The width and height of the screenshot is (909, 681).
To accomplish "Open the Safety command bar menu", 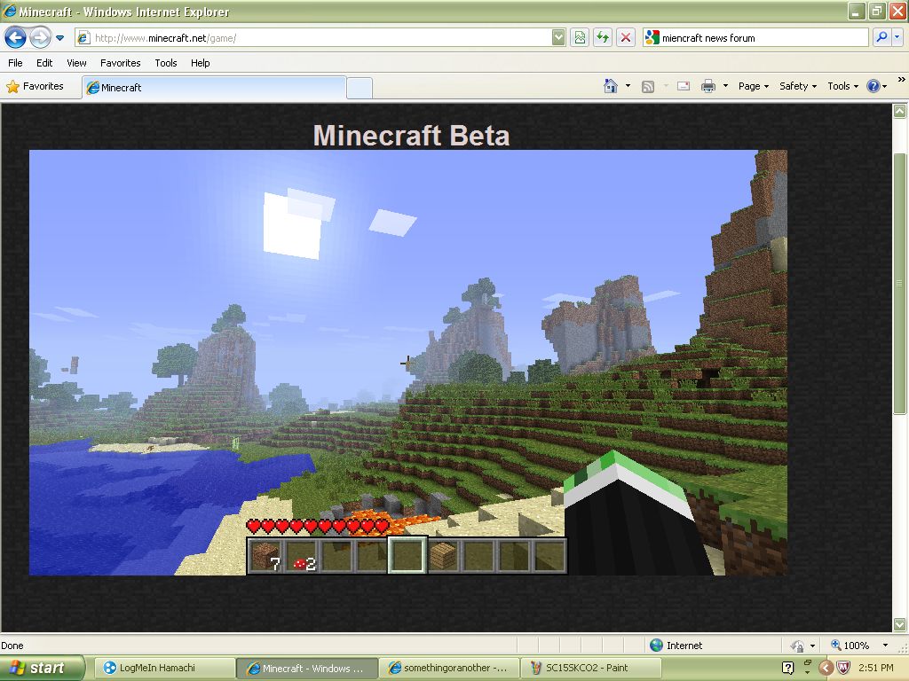I will (798, 86).
